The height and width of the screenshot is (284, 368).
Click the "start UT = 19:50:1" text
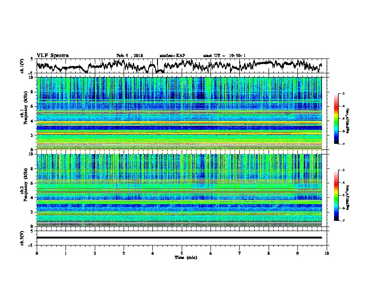(224, 56)
